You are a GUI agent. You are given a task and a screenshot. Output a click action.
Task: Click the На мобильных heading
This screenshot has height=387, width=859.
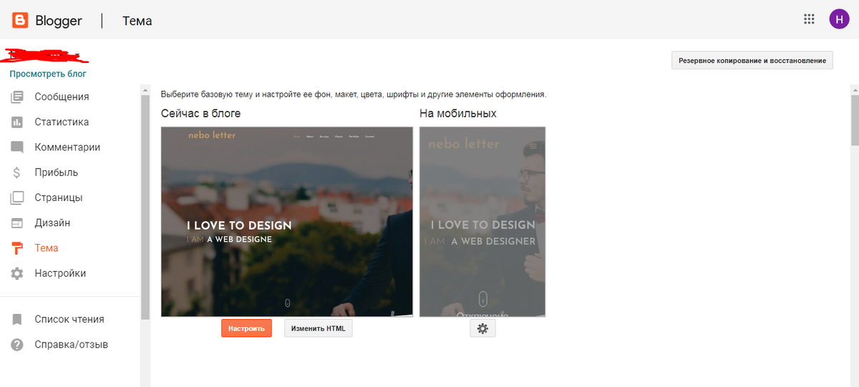coord(458,113)
